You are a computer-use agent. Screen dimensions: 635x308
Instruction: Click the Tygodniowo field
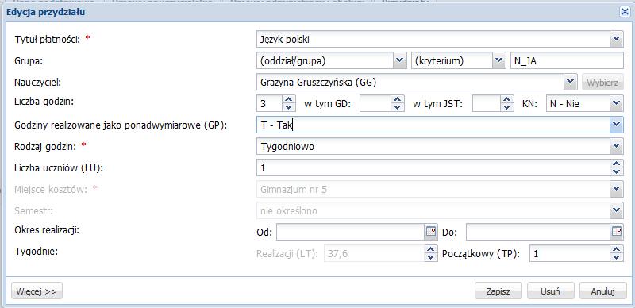433,147
